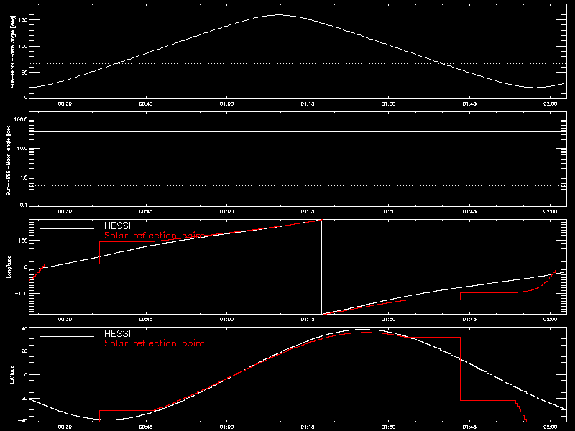Click 01:30 time label under Noon angle plot
The height and width of the screenshot is (431, 575).
(x=388, y=211)
